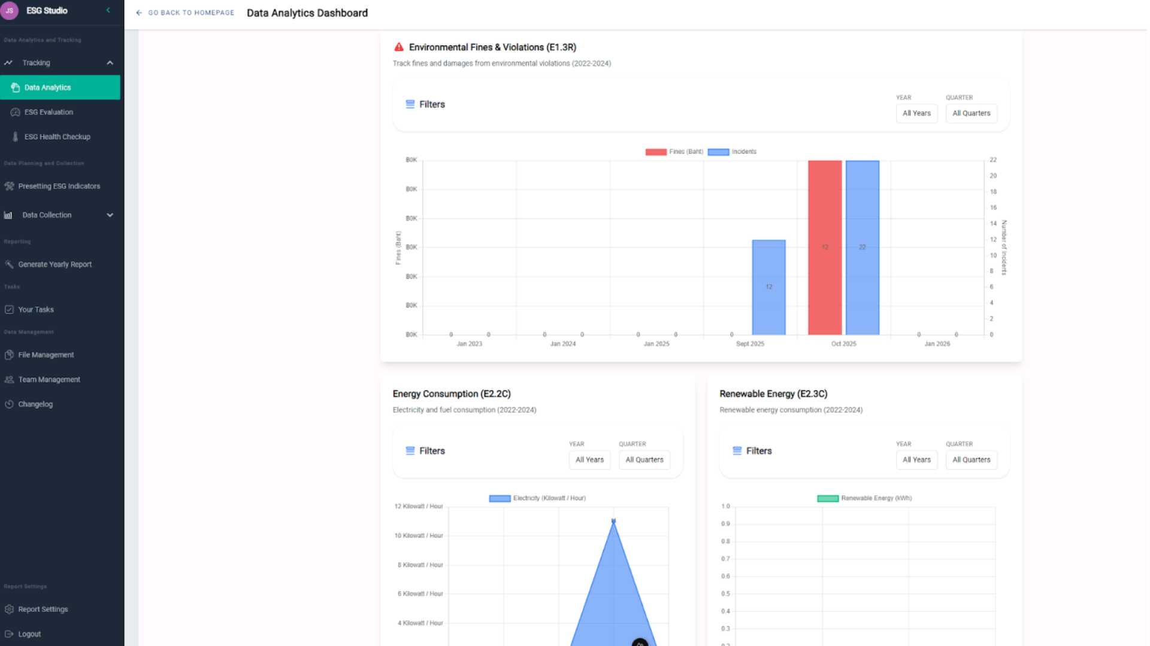Click the ESG Health Checkup thermometer icon
Viewport: 1150px width, 646px height.
click(x=16, y=137)
